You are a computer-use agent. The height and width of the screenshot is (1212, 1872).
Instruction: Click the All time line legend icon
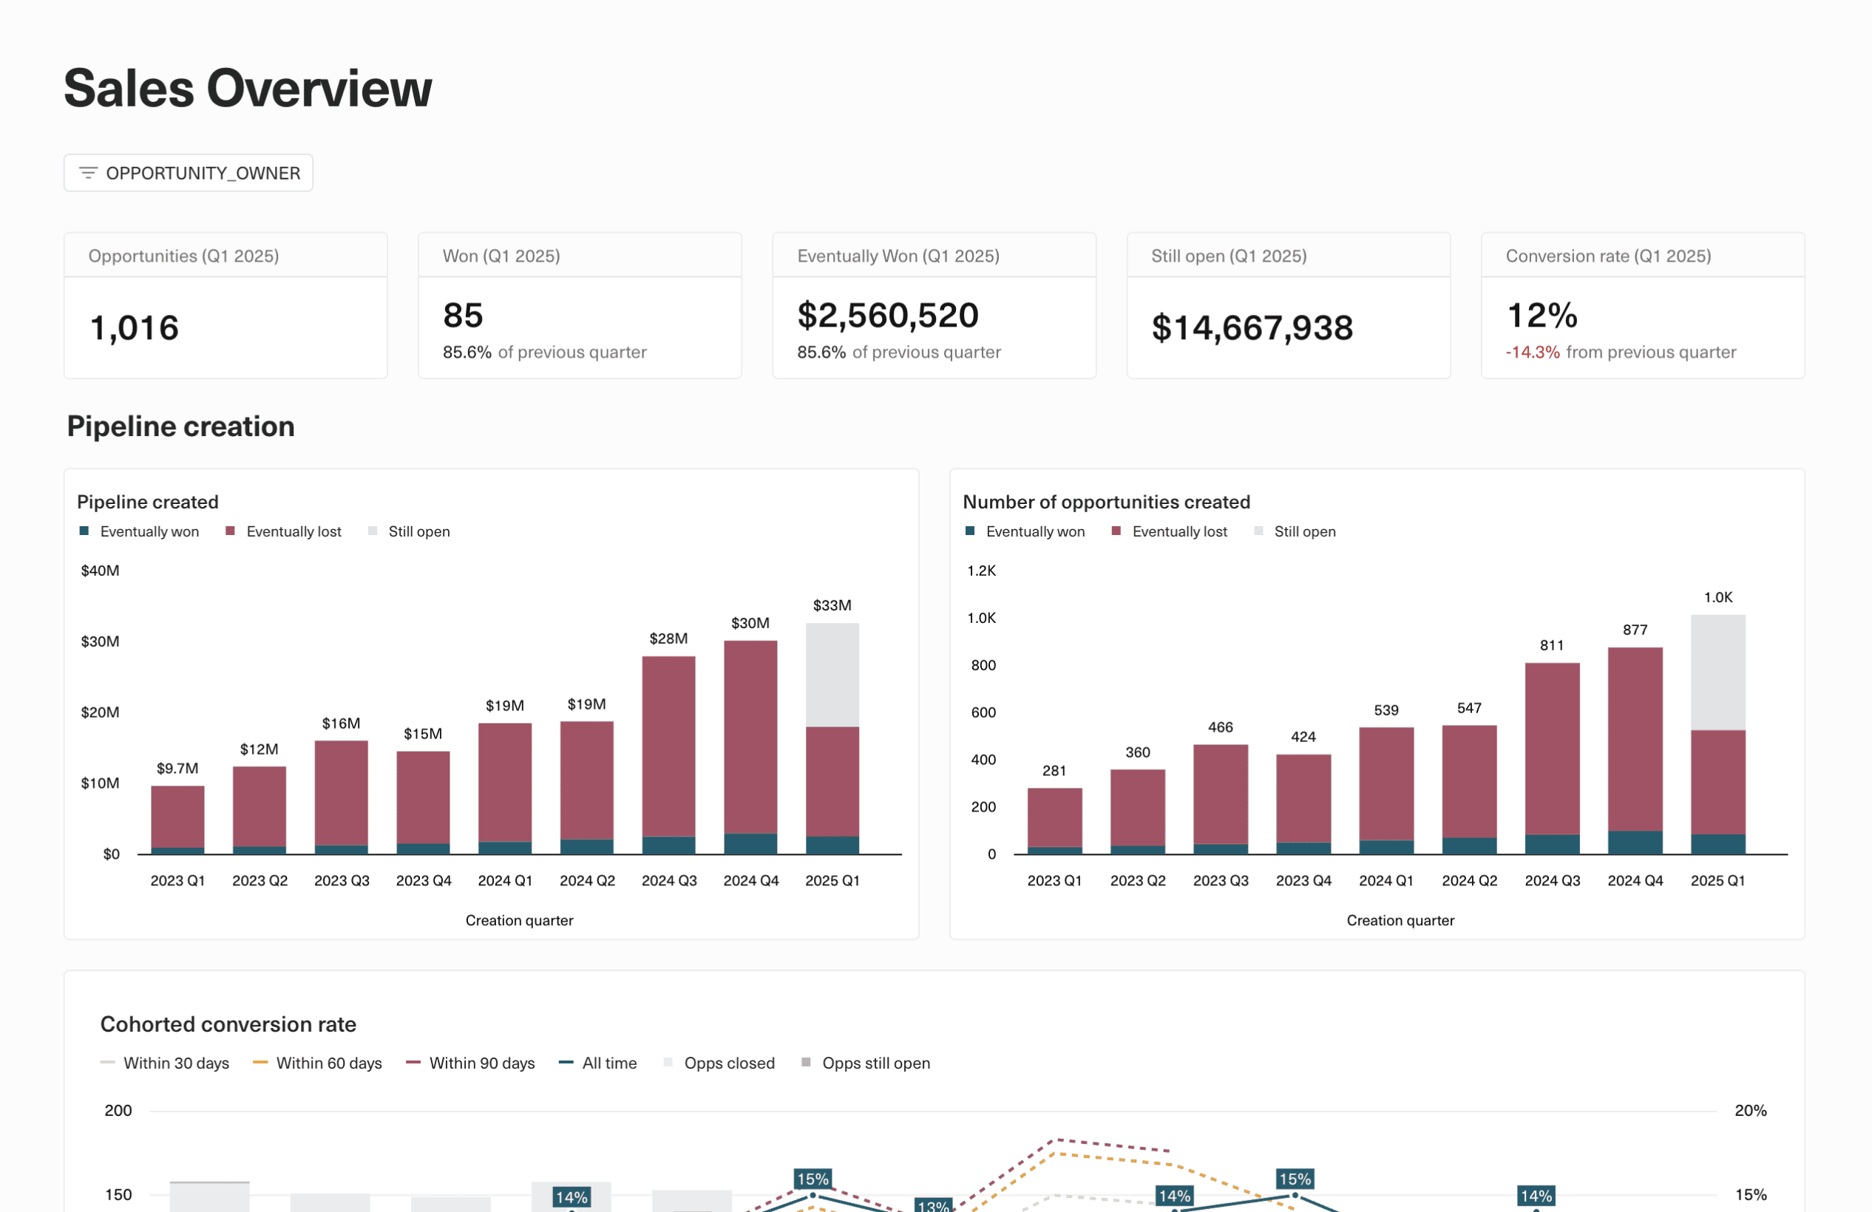(566, 1062)
